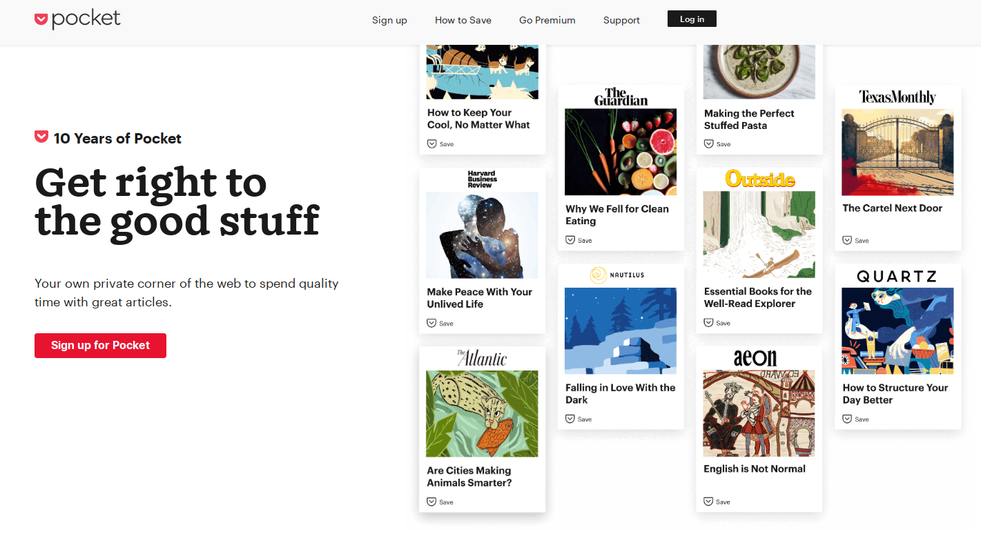The image size is (981, 543).
Task: Open 'How to Keep Your Cool, No Matter What' title
Action: tap(478, 119)
